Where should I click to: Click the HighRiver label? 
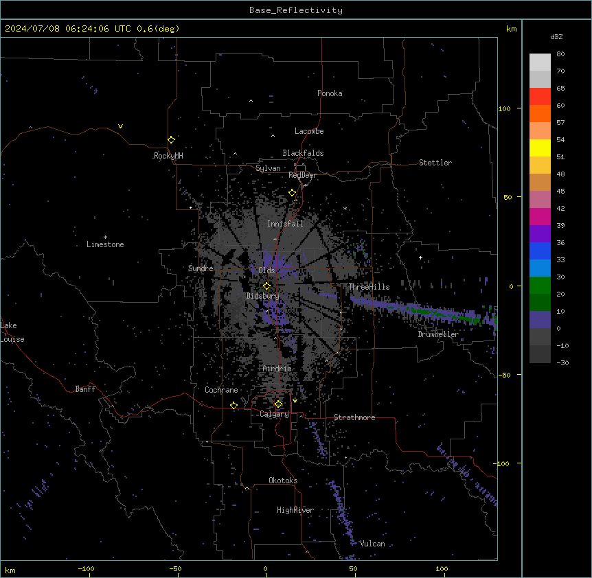[x=295, y=510]
